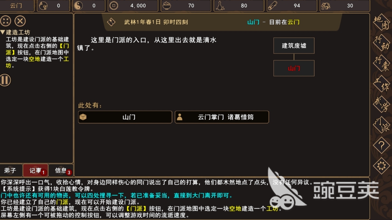Image resolution: width=392 pixels, height=220 pixels.
Task: Switch to the 信息 tab
Action: (61, 170)
